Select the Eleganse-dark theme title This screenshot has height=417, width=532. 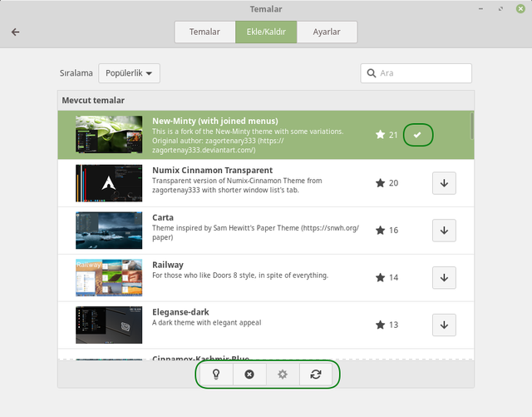(180, 312)
